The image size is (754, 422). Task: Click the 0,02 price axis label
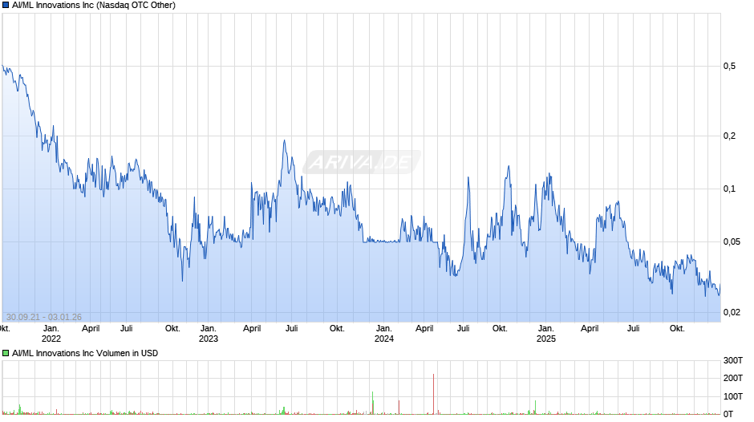pyautogui.click(x=732, y=312)
